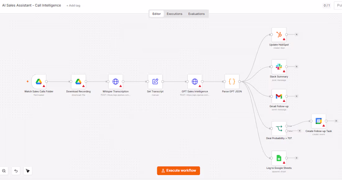Click the GPT Sales Intelligence label text
Image resolution: width=342 pixels, height=180 pixels.
pos(195,92)
